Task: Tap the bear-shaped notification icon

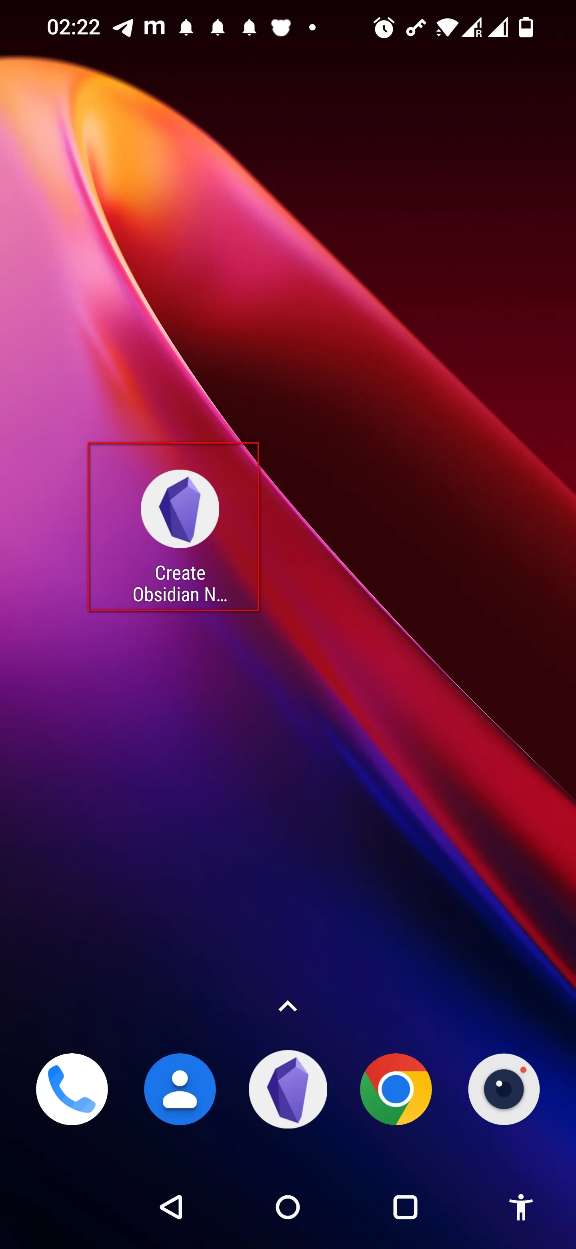Action: coord(281,28)
